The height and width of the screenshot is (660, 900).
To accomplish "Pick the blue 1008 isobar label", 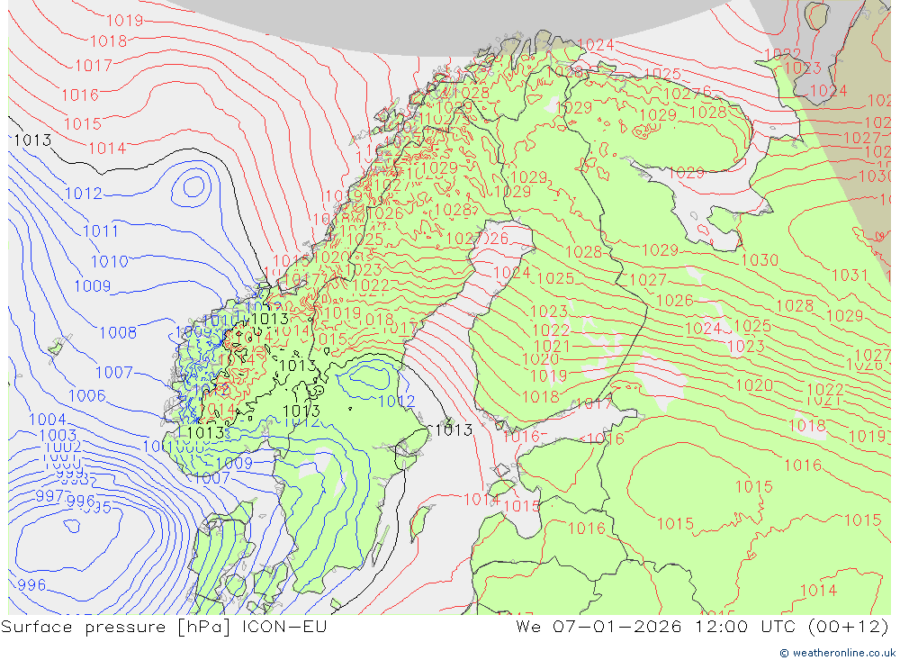I will pos(118,332).
